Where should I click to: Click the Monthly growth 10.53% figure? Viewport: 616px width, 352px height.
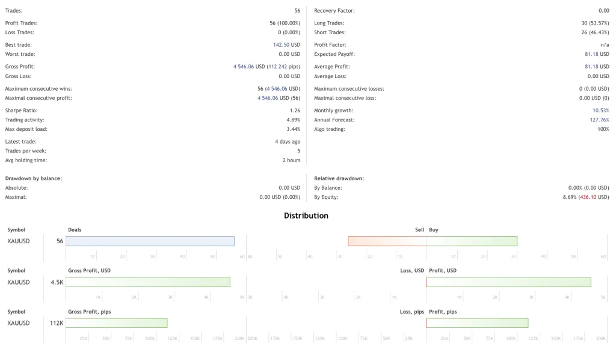(600, 111)
